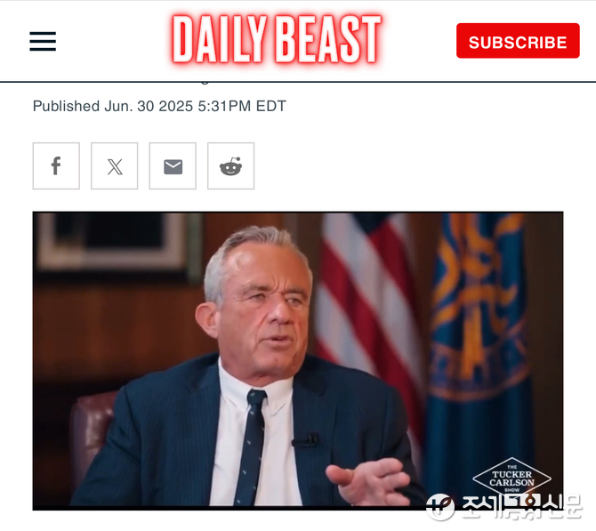The width and height of the screenshot is (596, 531).
Task: Click the circular logo beside the Korean watermark
Action: coord(440,507)
